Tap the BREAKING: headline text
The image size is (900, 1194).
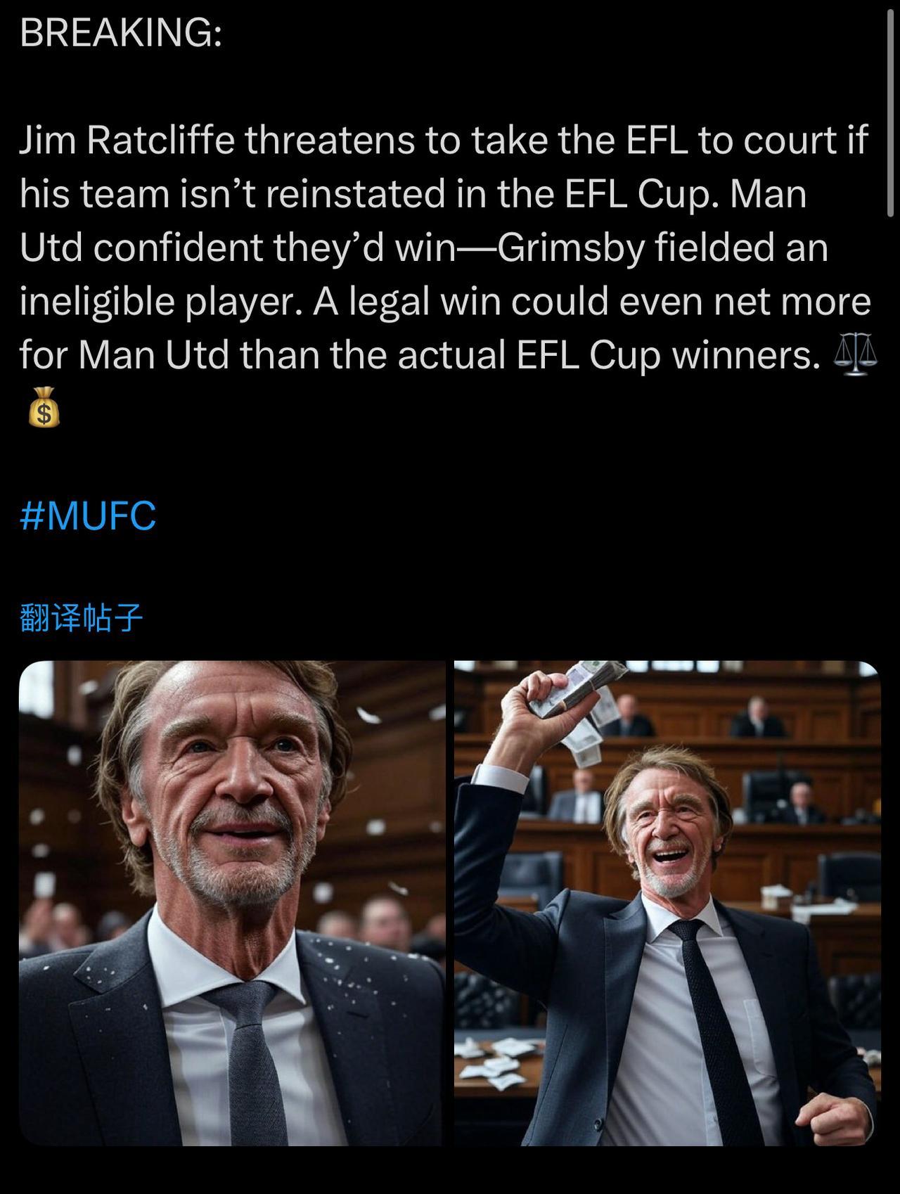121,32
